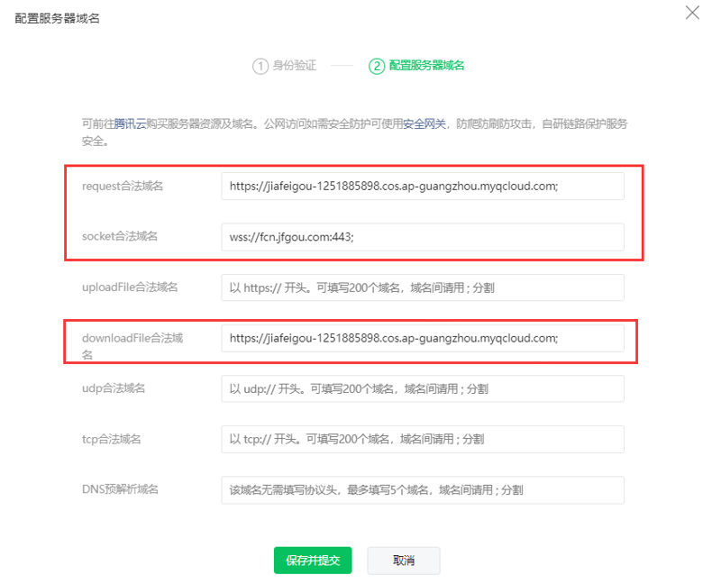The width and height of the screenshot is (721, 584).
Task: Click the red-highlighted downloadFile domain area
Action: click(423, 338)
